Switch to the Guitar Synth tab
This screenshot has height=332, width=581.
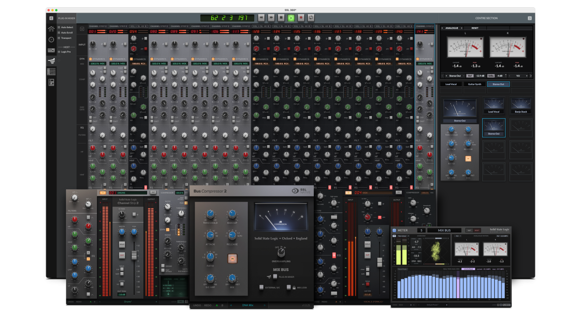pyautogui.click(x=474, y=84)
